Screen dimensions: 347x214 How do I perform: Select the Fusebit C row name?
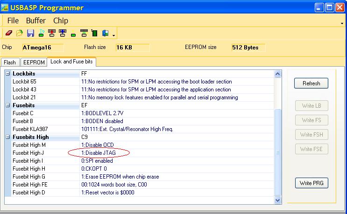(x=23, y=113)
